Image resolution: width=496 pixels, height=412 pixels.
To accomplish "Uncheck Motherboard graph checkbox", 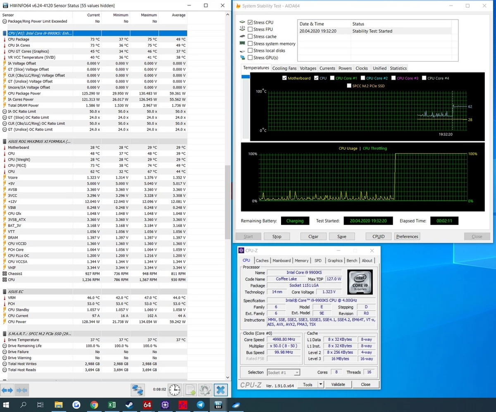I will click(284, 78).
